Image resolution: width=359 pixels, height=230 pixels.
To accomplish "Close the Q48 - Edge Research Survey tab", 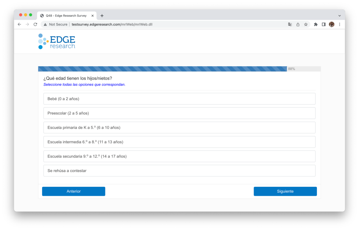I will (93, 16).
